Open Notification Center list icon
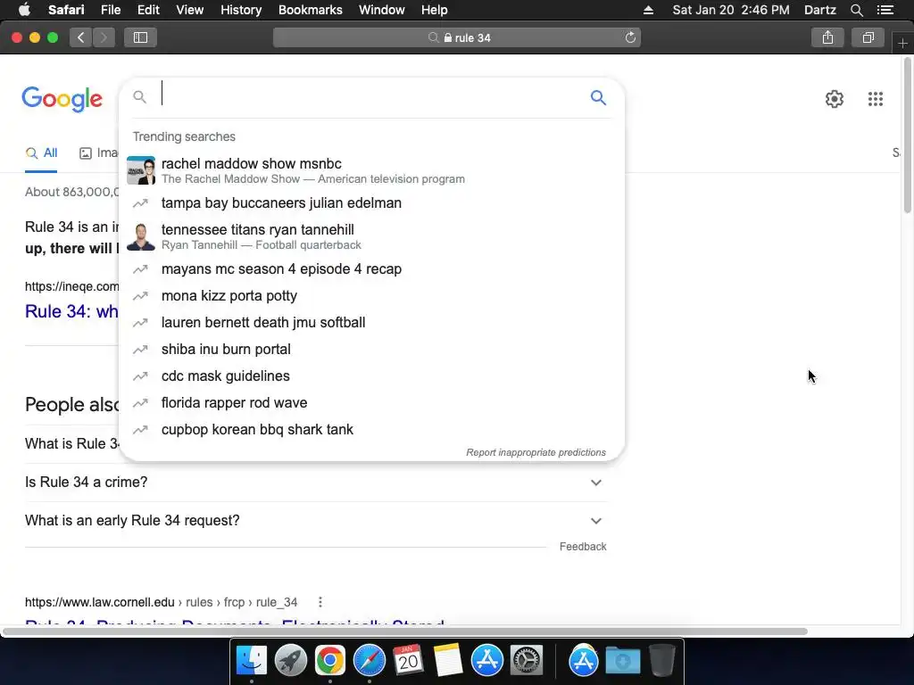The width and height of the screenshot is (914, 685). pyautogui.click(x=885, y=10)
